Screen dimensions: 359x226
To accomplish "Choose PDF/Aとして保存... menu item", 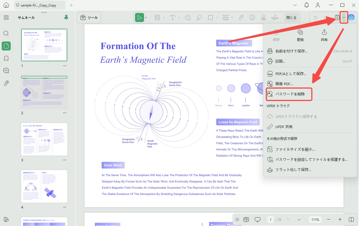I will pos(310,74).
